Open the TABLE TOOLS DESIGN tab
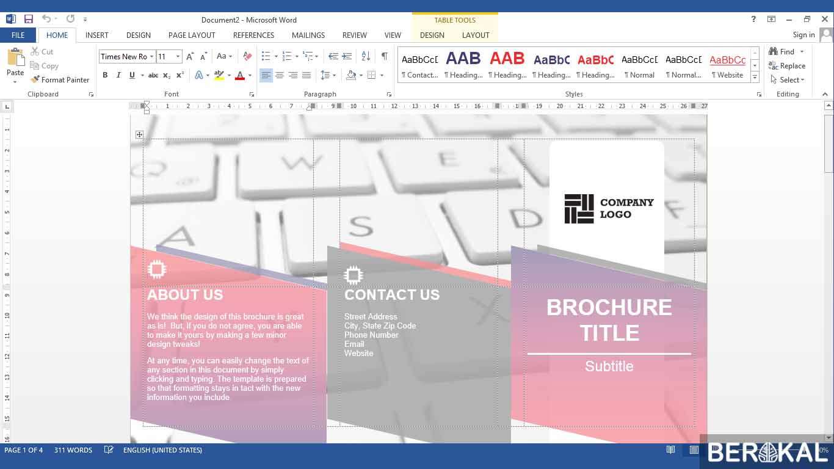 (432, 35)
